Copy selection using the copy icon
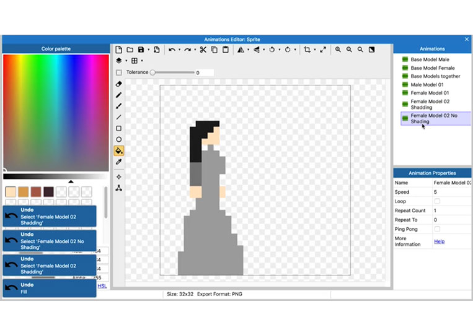This screenshot has height=335, width=473. click(214, 50)
